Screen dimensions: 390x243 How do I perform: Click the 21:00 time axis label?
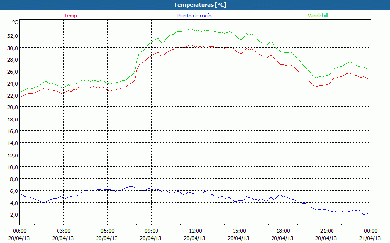[x=327, y=231]
